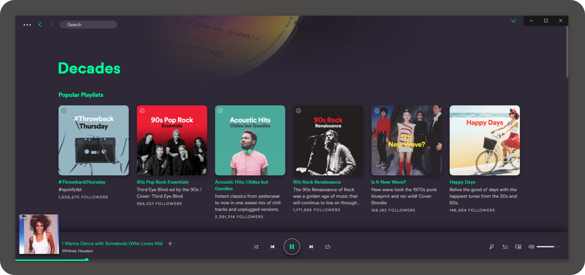Skip to the previous track
Viewport: 585px width, 275px height.
point(273,247)
